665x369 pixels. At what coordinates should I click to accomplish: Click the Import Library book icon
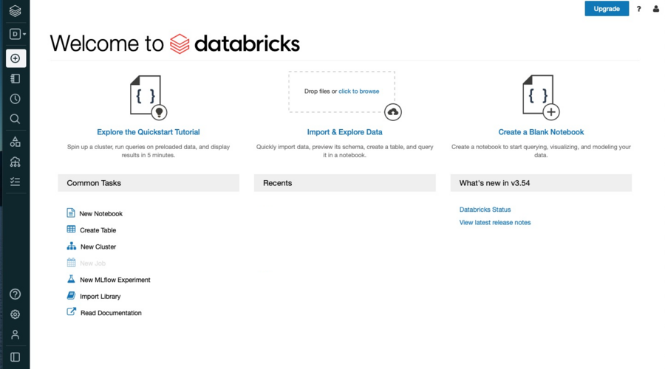71,295
